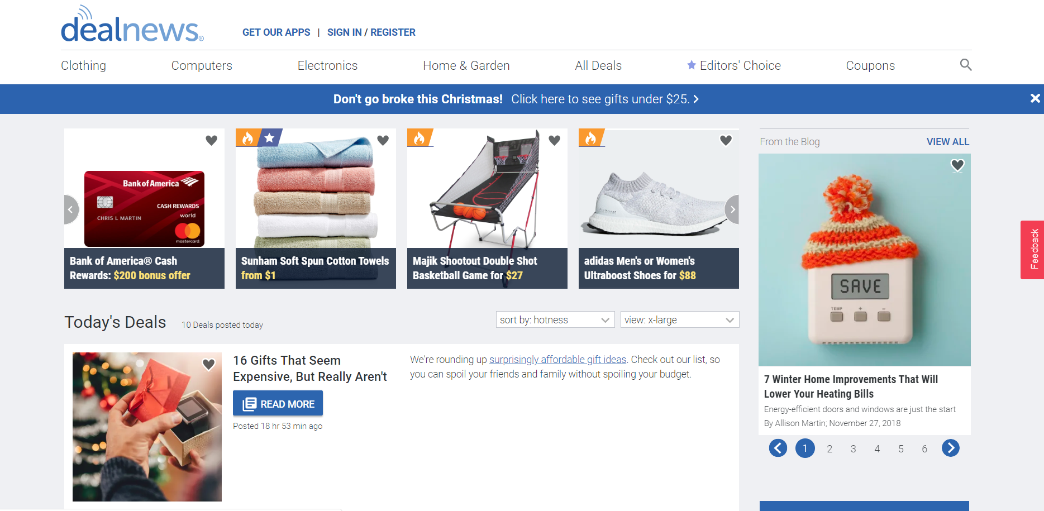The image size is (1044, 511).
Task: Open Editors' Choice page
Action: 734,65
